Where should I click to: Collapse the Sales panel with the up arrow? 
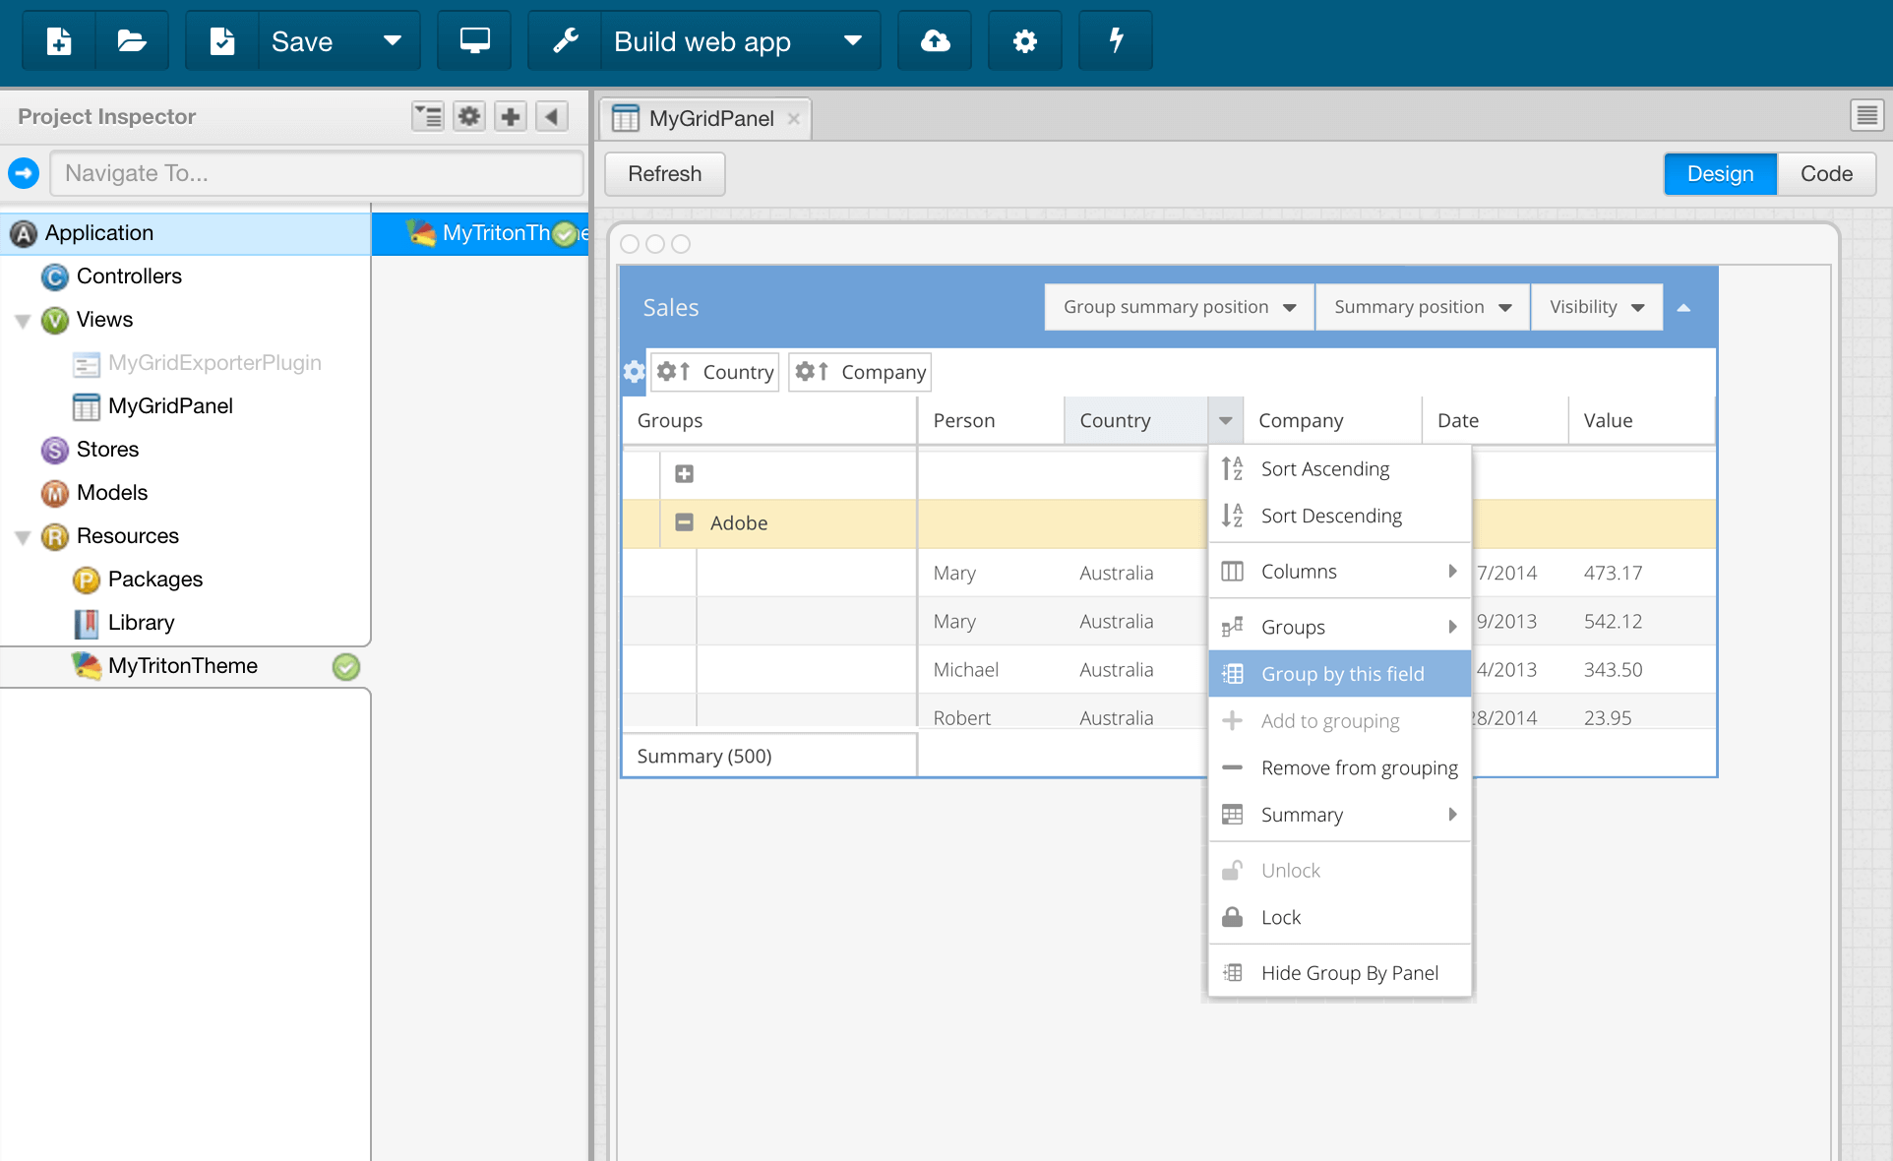coord(1683,308)
